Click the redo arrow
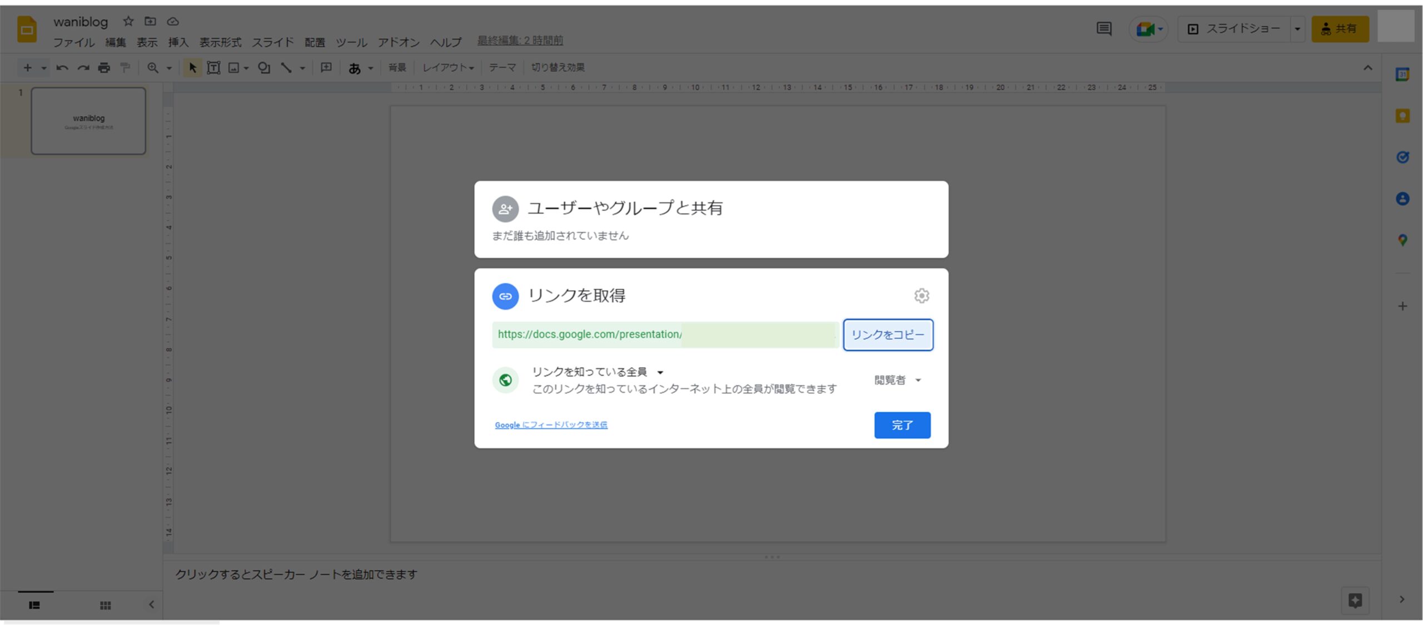Viewport: 1423px width, 625px height. pos(83,68)
